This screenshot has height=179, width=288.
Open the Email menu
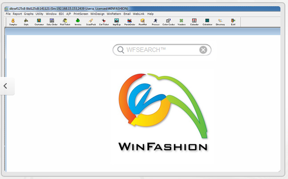[127, 14]
